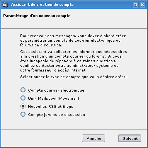Select the Compte courrier électronique radio button

click(23, 90)
